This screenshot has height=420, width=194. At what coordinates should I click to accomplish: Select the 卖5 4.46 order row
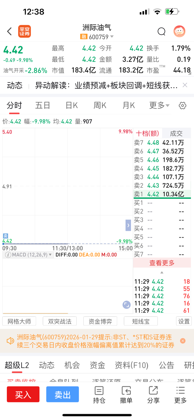tap(162, 160)
